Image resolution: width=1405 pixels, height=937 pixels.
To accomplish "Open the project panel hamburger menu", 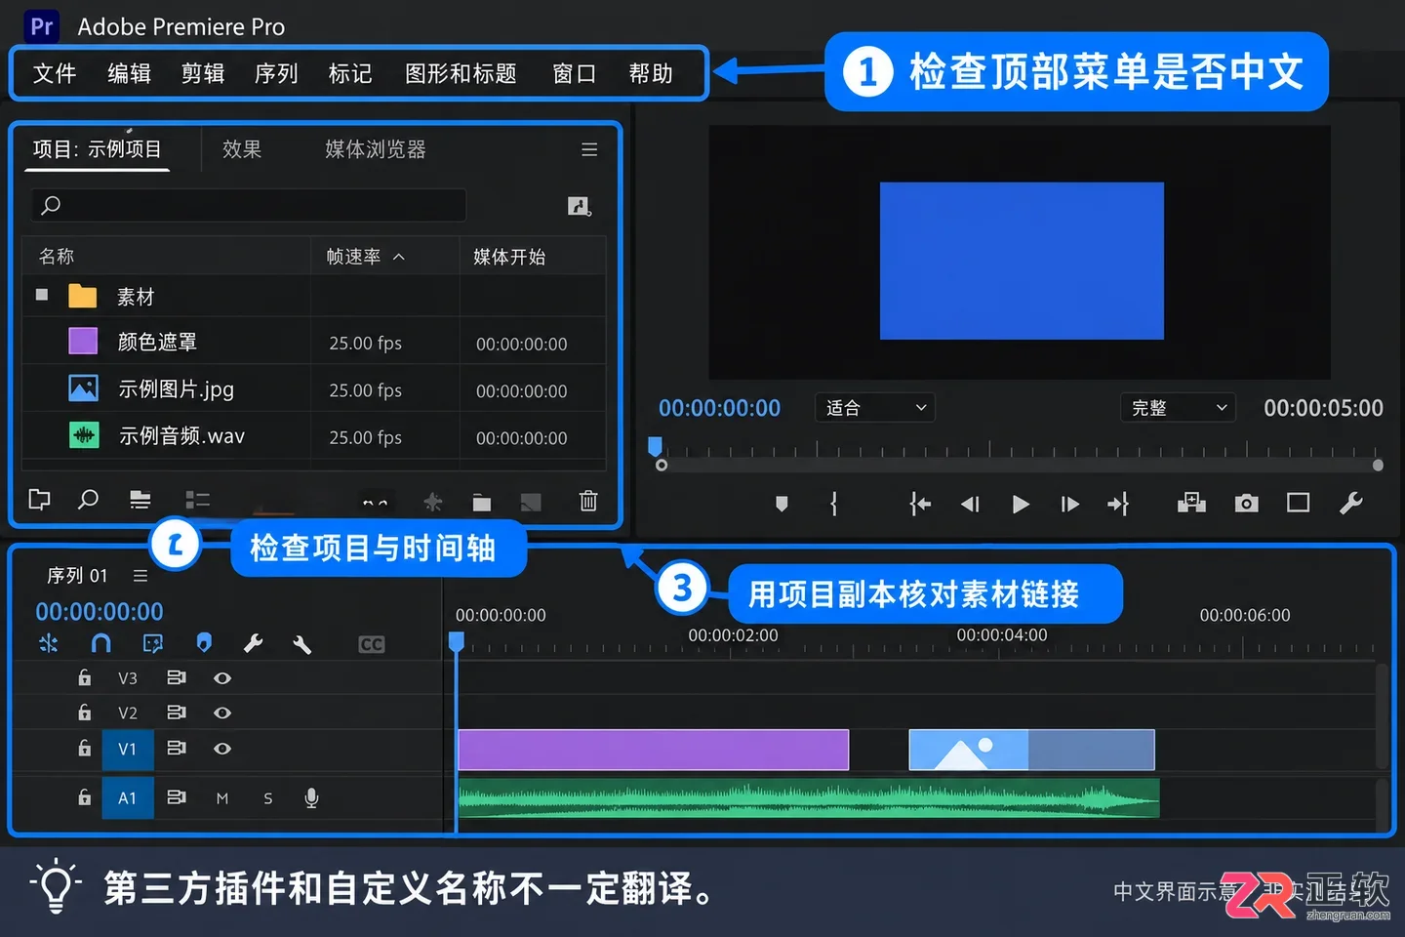I will (589, 149).
